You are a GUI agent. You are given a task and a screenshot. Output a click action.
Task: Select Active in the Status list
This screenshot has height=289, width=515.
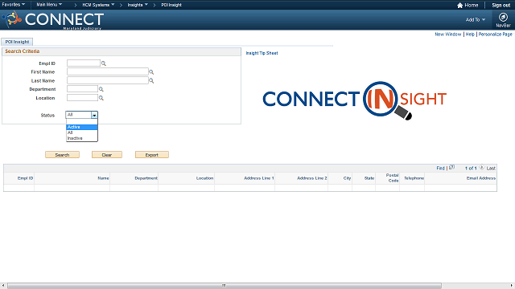click(x=82, y=127)
